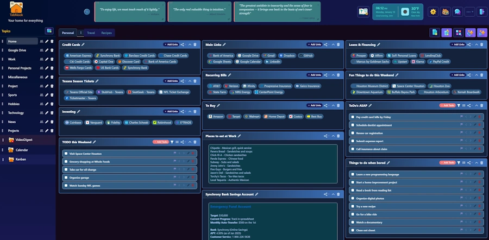Open settings gear in top bar

[x=433, y=12]
